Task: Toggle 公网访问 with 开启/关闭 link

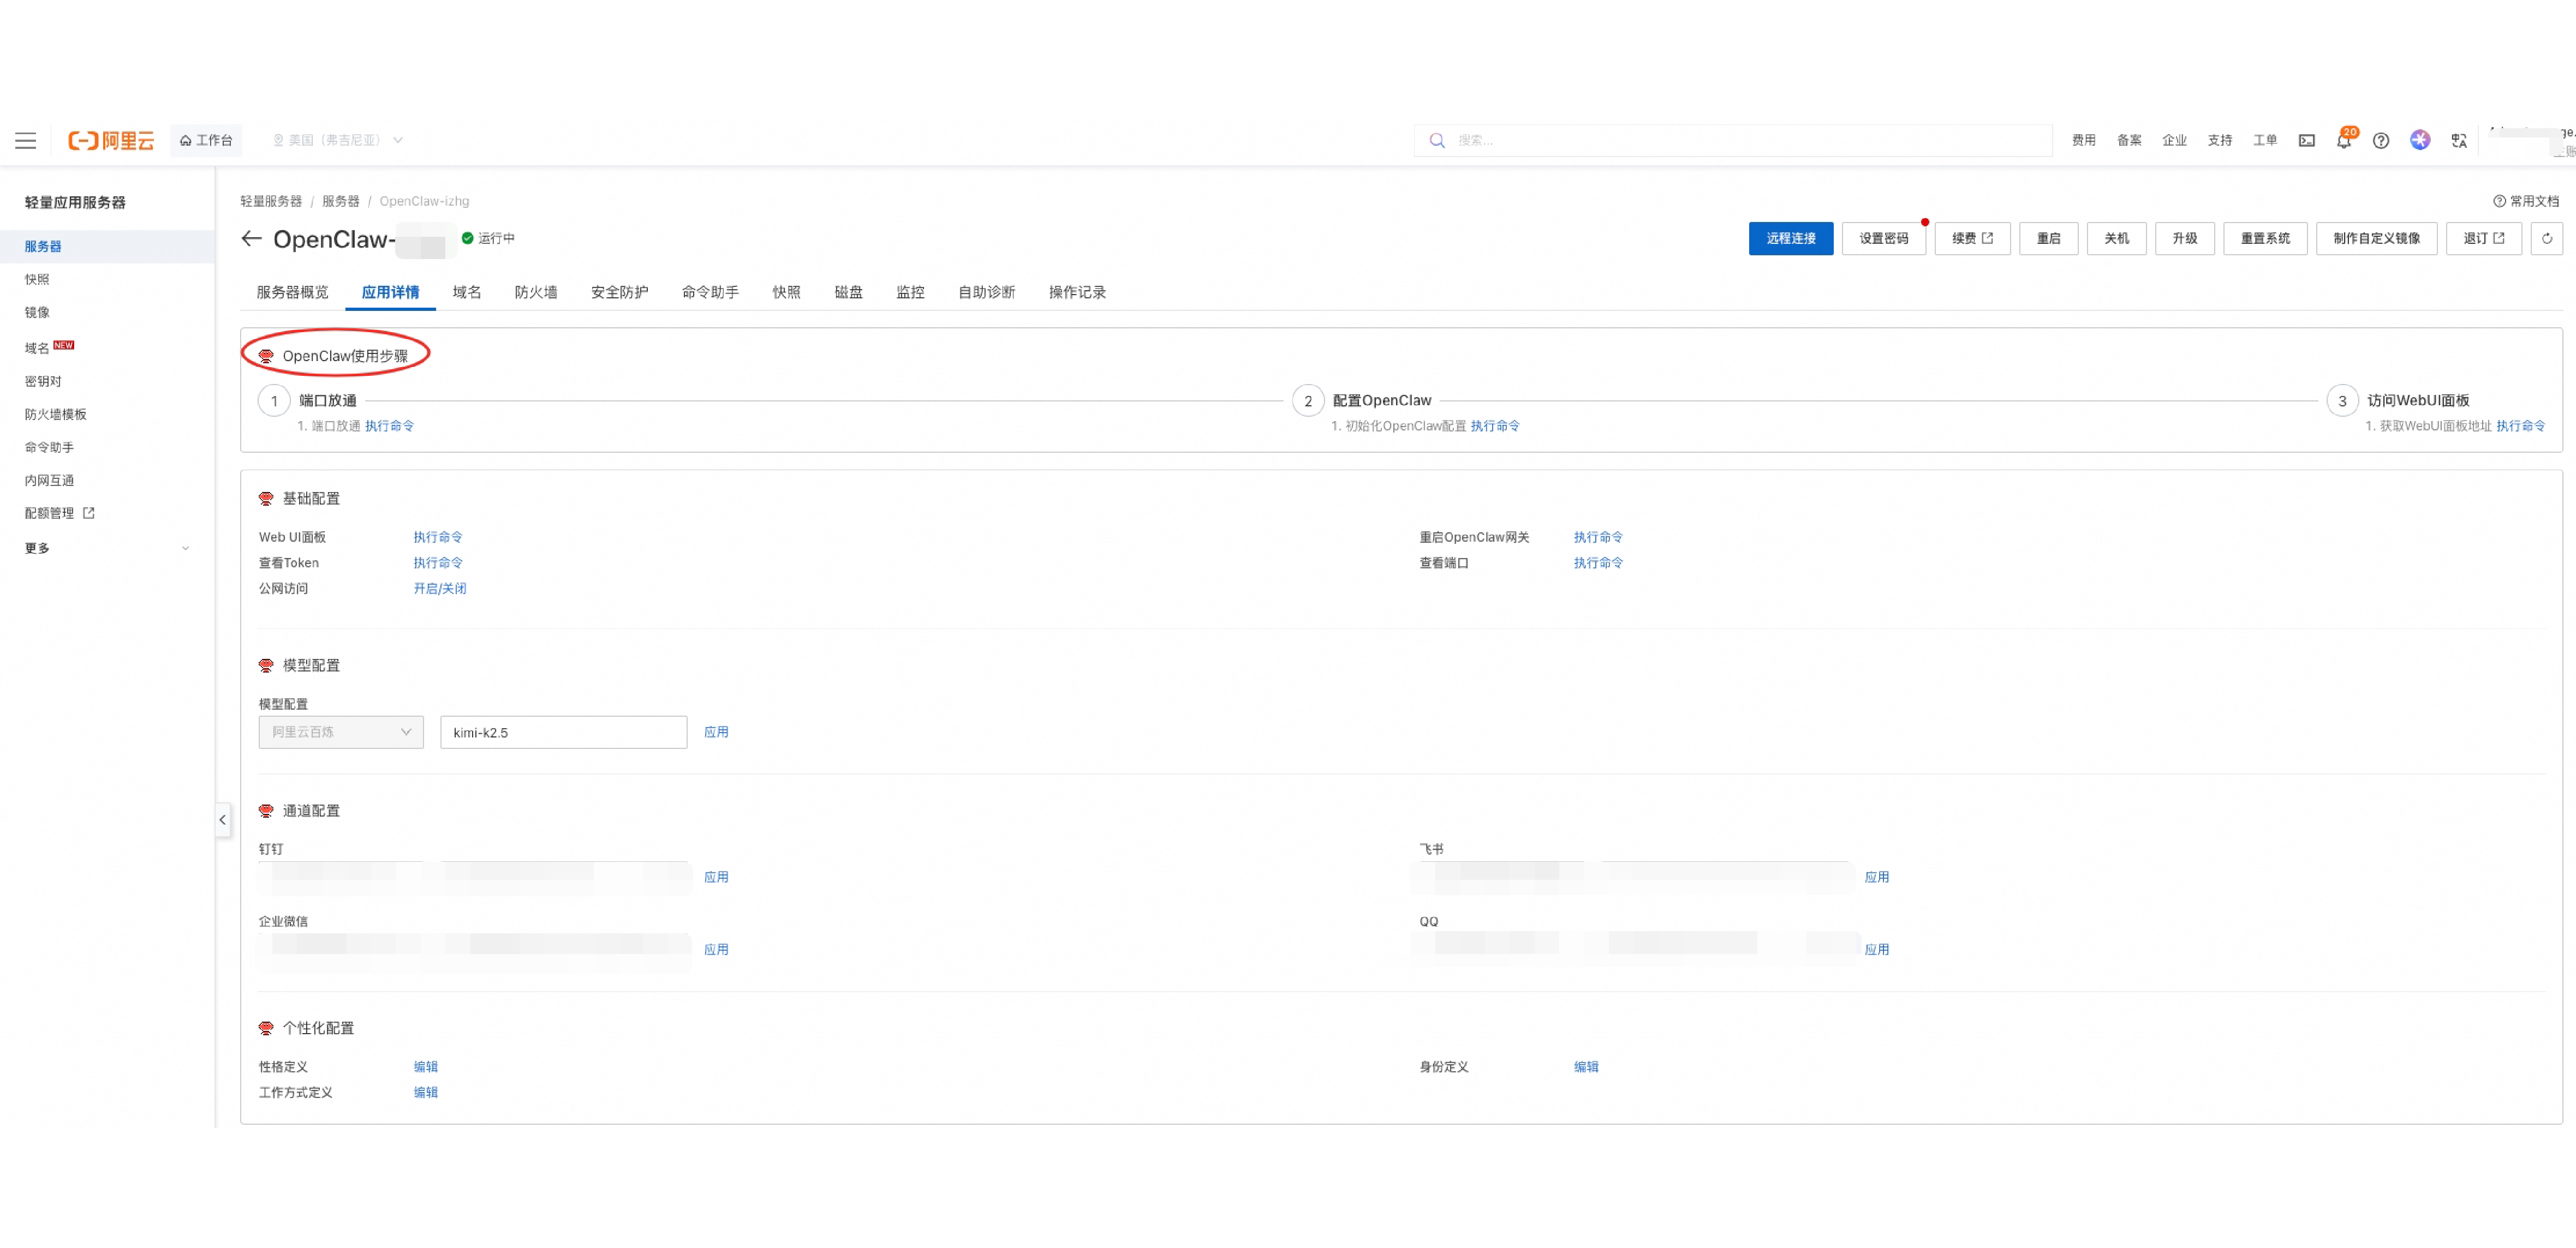Action: click(x=440, y=589)
